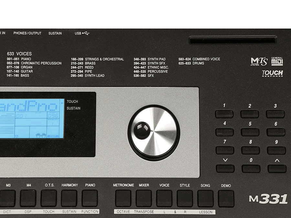The image size is (291, 218).
Task: Click the '107~140 GUITAR' entry
Action: (x=20, y=71)
